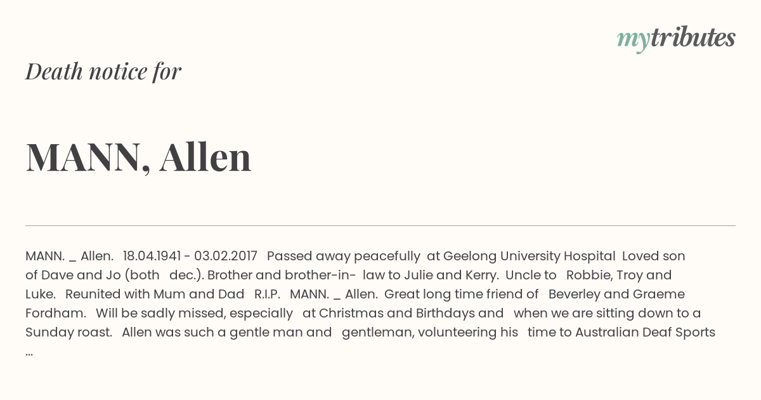Click the words "Sunday roast"

(x=67, y=332)
